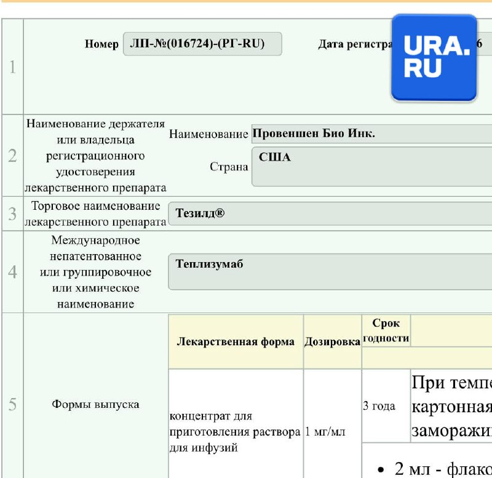The image size is (492, 478).
Task: Click the registration number field ЛП-№(016724)-(РГ-RU)
Action: (x=202, y=44)
